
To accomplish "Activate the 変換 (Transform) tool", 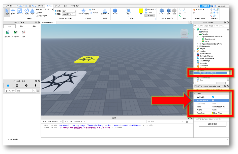I will coord(32,12).
